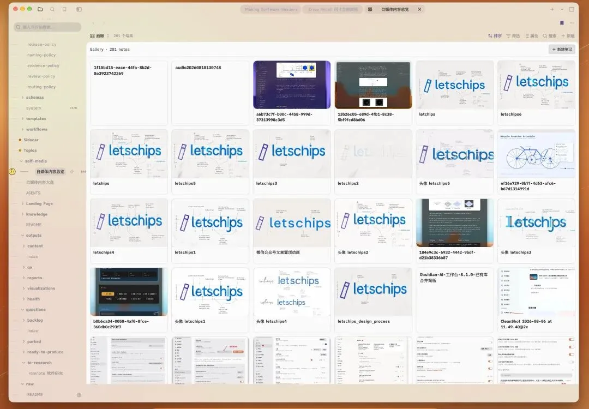Open the routing-policy note
The width and height of the screenshot is (589, 409).
tap(41, 87)
